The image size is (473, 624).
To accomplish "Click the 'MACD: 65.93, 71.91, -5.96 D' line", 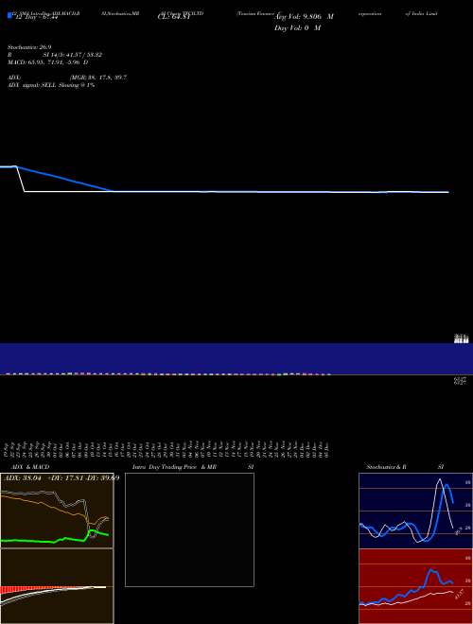I will click(x=48, y=62).
